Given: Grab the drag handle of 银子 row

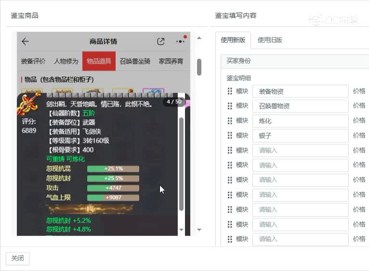Looking at the screenshot, I should [x=230, y=135].
